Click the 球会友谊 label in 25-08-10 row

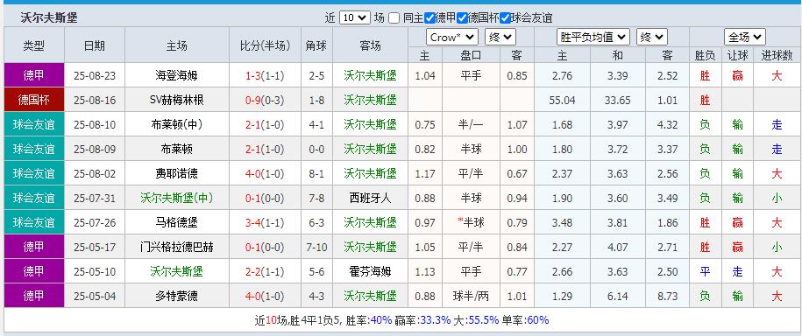point(34,124)
